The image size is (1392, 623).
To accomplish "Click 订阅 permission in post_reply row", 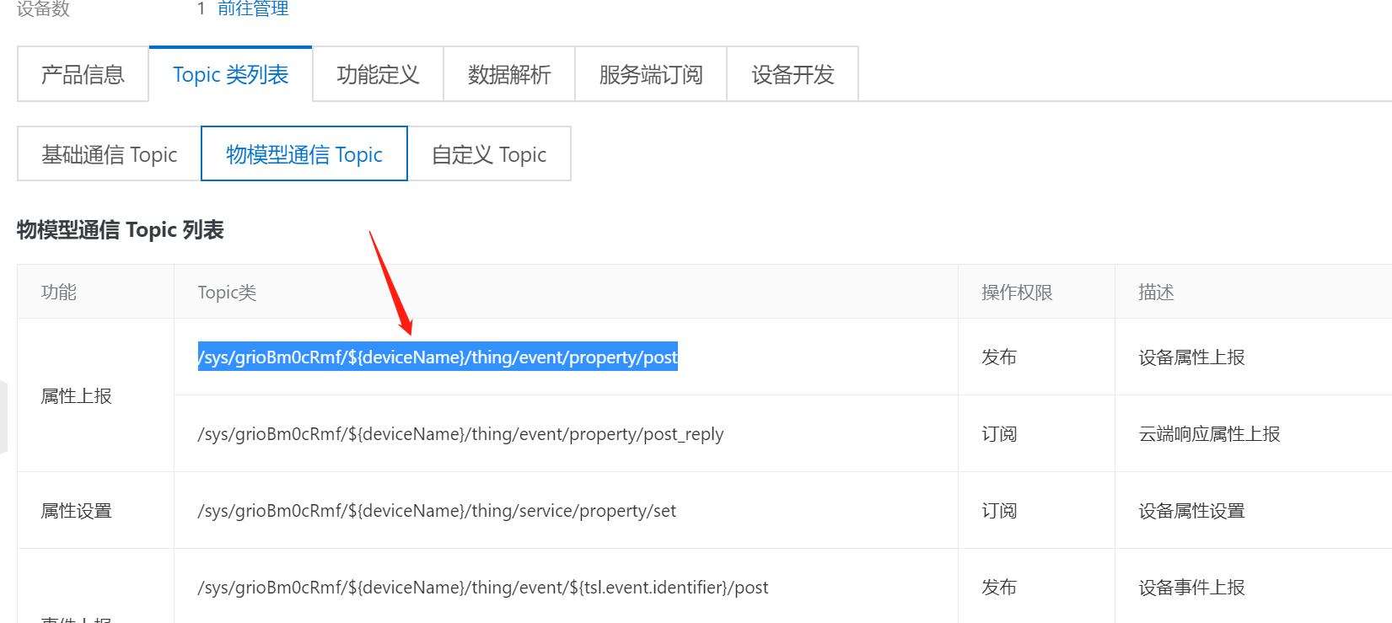I will coord(999,433).
